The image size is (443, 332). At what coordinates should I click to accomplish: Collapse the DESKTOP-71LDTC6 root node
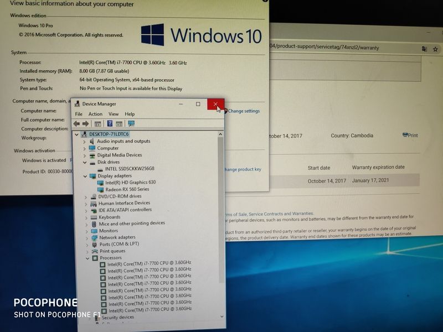pyautogui.click(x=76, y=134)
